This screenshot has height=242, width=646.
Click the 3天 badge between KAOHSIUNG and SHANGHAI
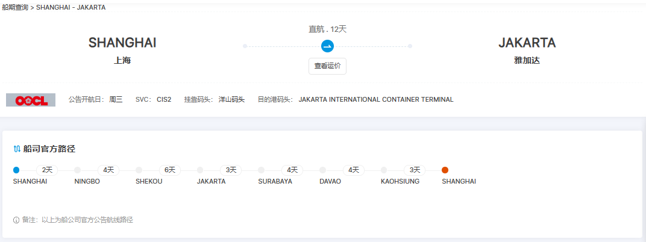(x=415, y=170)
